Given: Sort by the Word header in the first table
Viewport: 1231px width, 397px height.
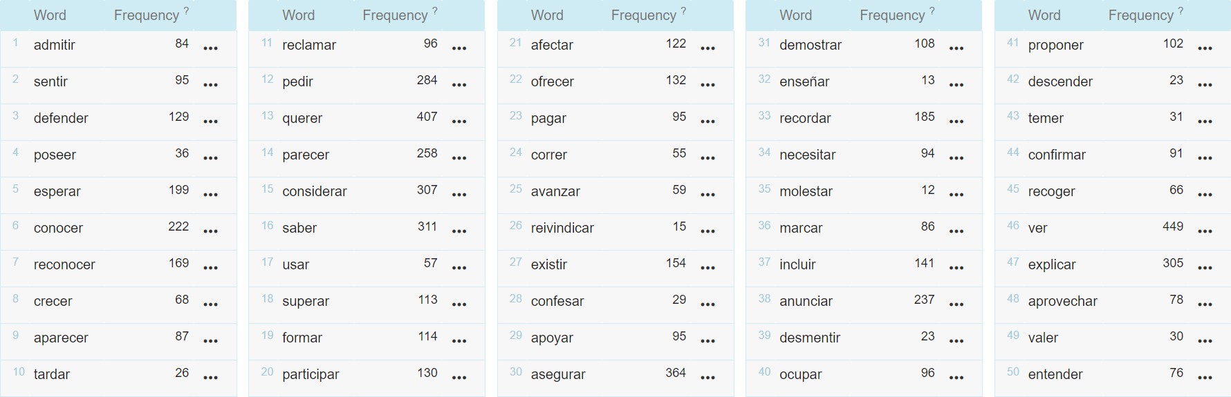Looking at the screenshot, I should tap(50, 15).
